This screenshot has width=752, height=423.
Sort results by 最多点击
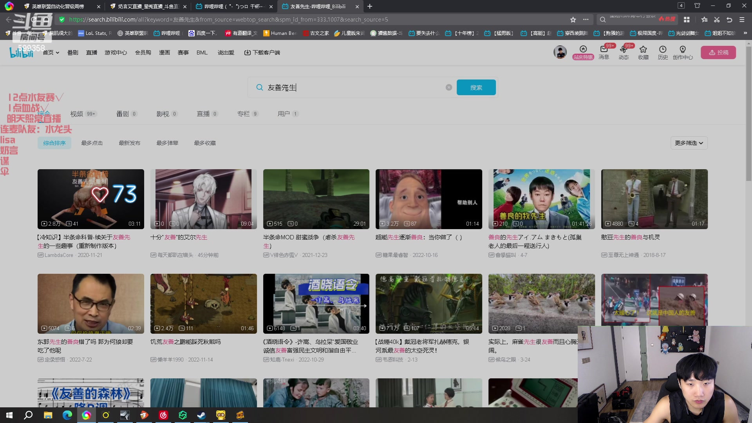(92, 143)
